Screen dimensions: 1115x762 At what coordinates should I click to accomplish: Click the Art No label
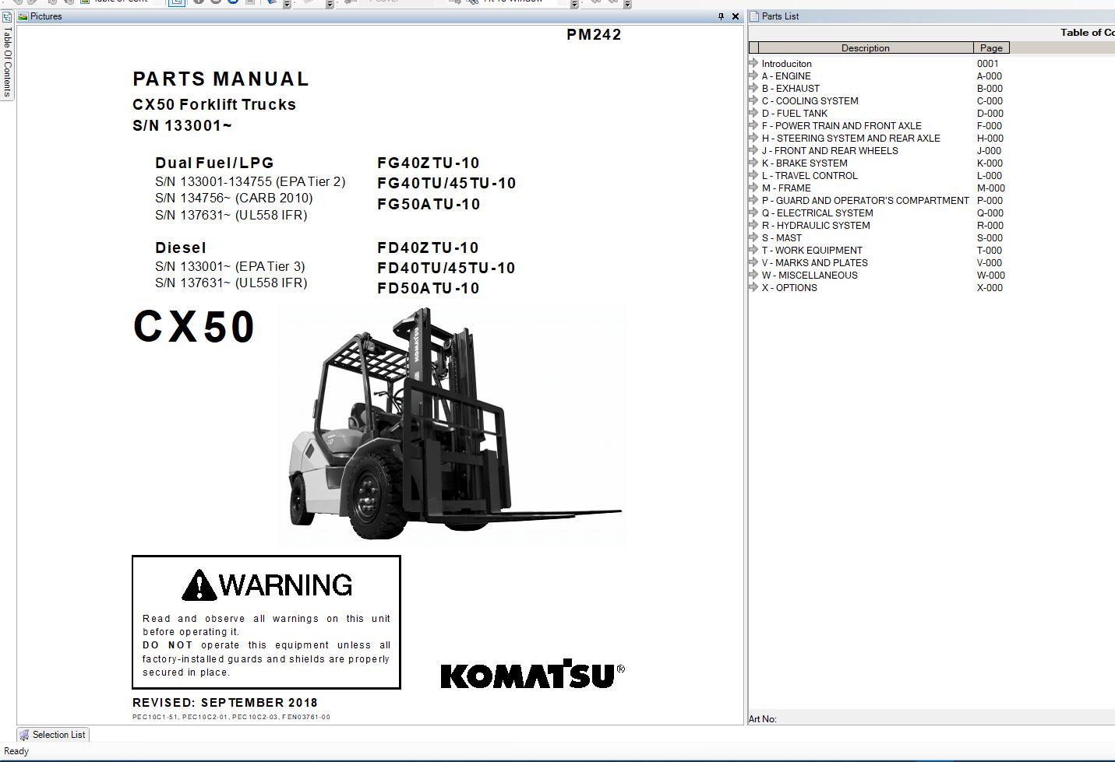pos(762,719)
